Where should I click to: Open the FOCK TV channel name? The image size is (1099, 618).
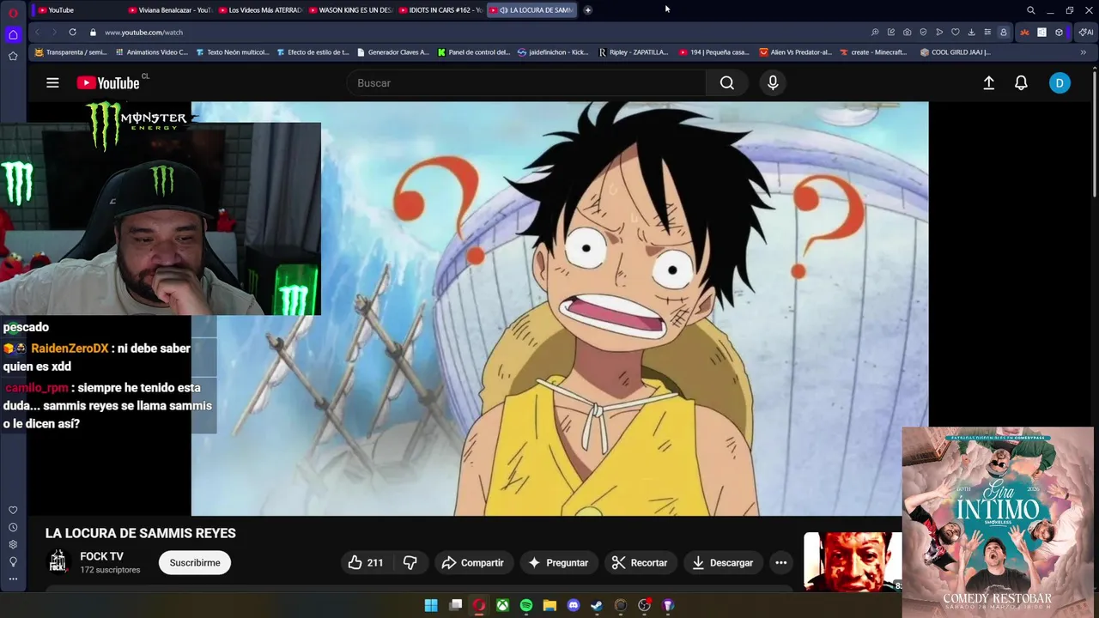101,556
